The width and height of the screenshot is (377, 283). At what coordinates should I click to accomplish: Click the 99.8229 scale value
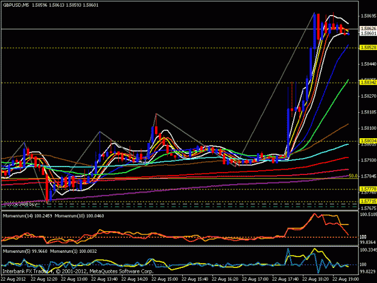pyautogui.click(x=367, y=271)
